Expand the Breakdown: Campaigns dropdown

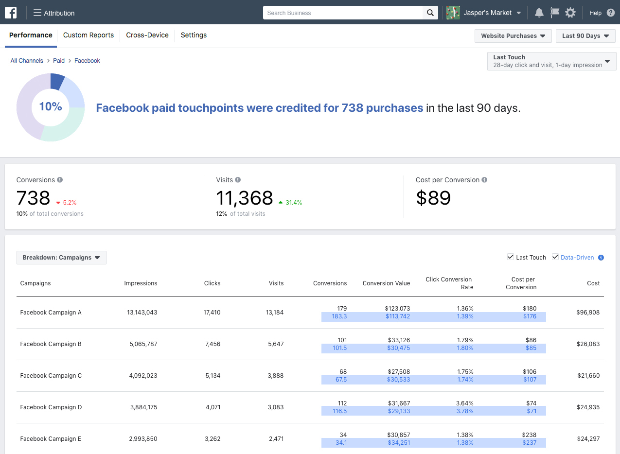point(61,257)
